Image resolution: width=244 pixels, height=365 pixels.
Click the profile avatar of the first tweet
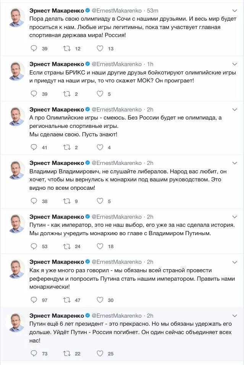pyautogui.click(x=16, y=18)
